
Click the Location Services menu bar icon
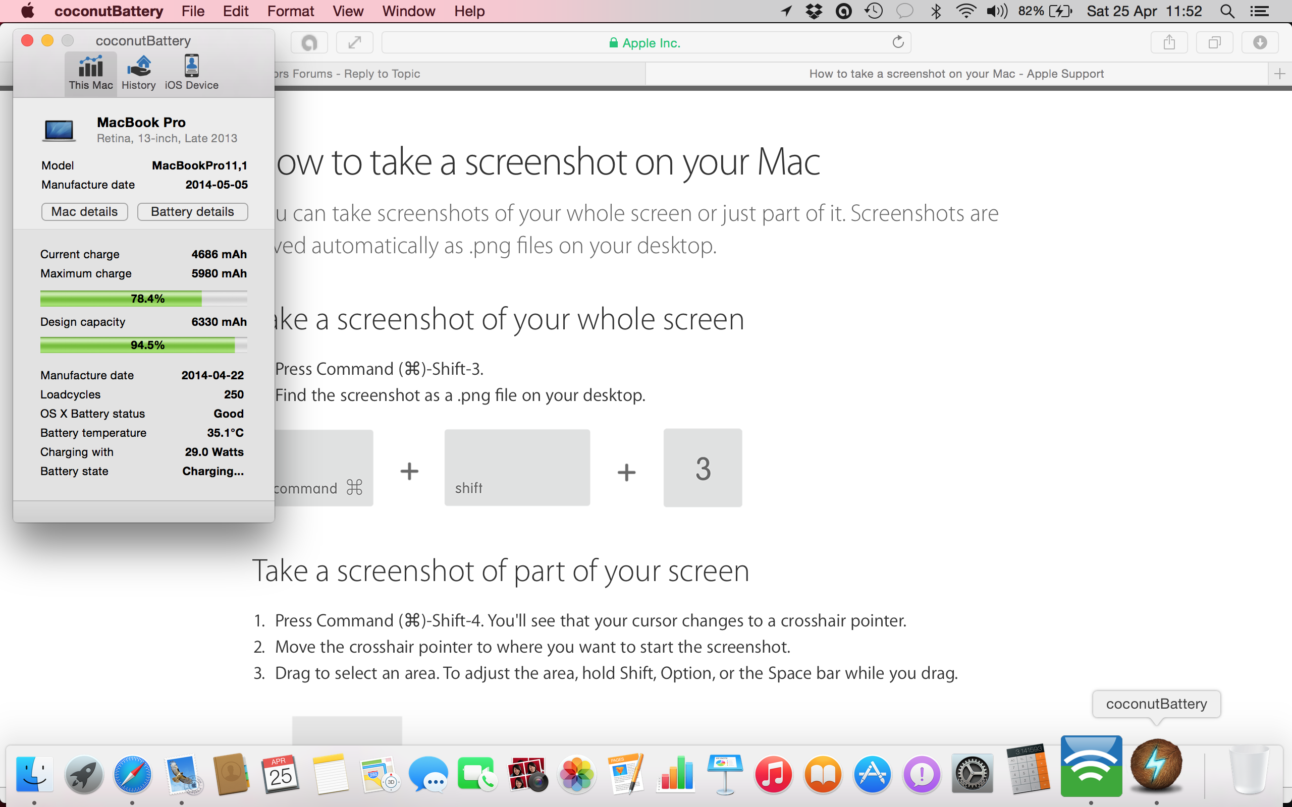[786, 11]
